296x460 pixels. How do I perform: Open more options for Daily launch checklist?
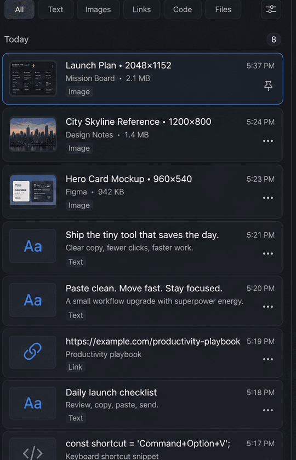pyautogui.click(x=268, y=411)
